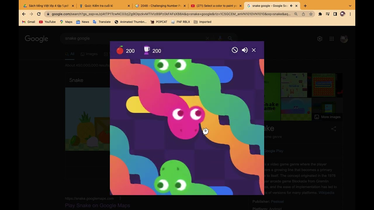This screenshot has width=374, height=210.
Task: Select the All results tab
Action: coord(70,54)
